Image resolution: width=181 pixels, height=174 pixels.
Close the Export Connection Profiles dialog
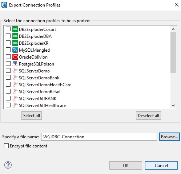click(x=177, y=5)
